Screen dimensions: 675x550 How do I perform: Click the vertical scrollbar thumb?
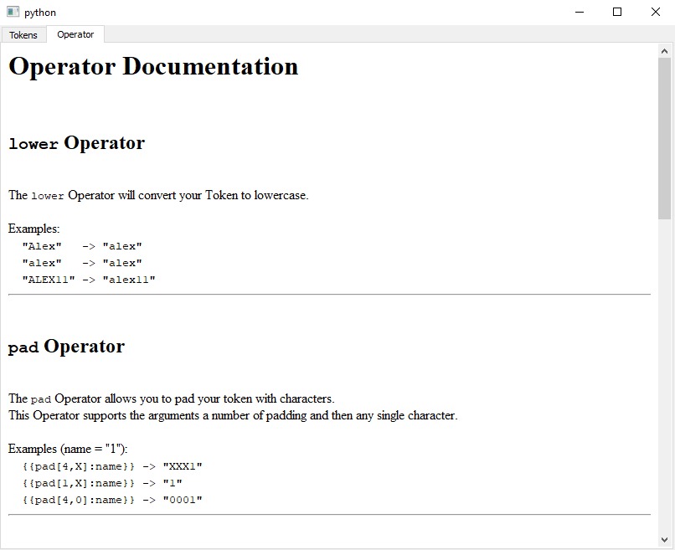664,139
